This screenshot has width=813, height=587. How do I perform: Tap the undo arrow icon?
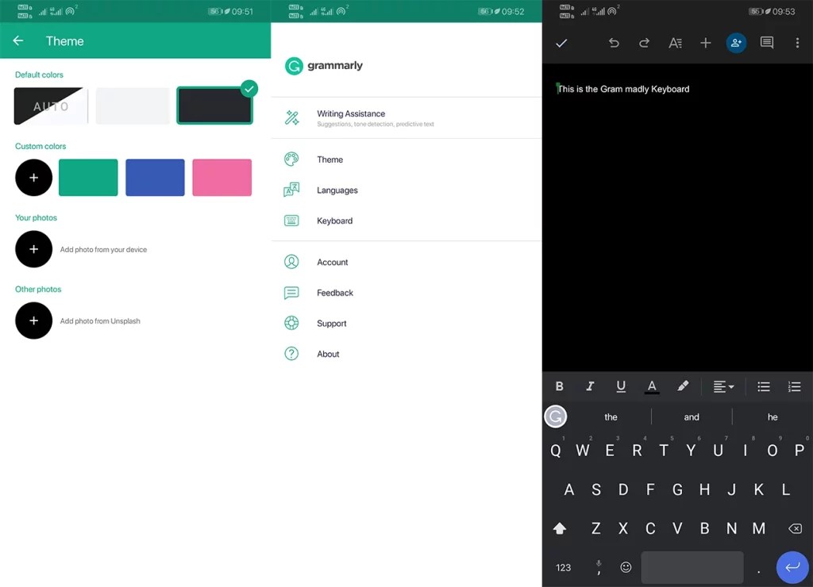coord(613,43)
